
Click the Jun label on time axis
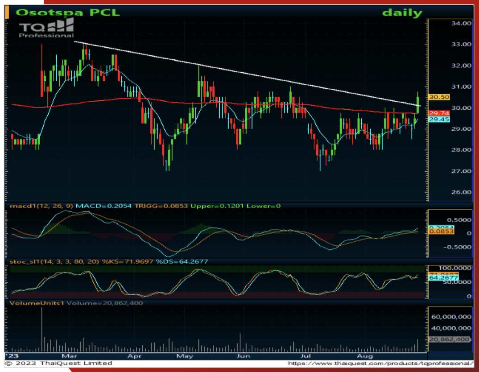click(243, 356)
